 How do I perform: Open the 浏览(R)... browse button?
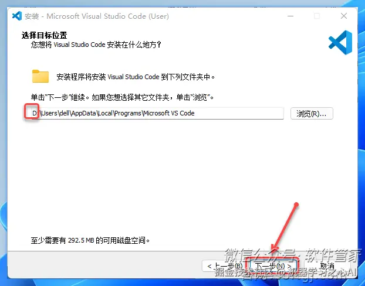312,114
